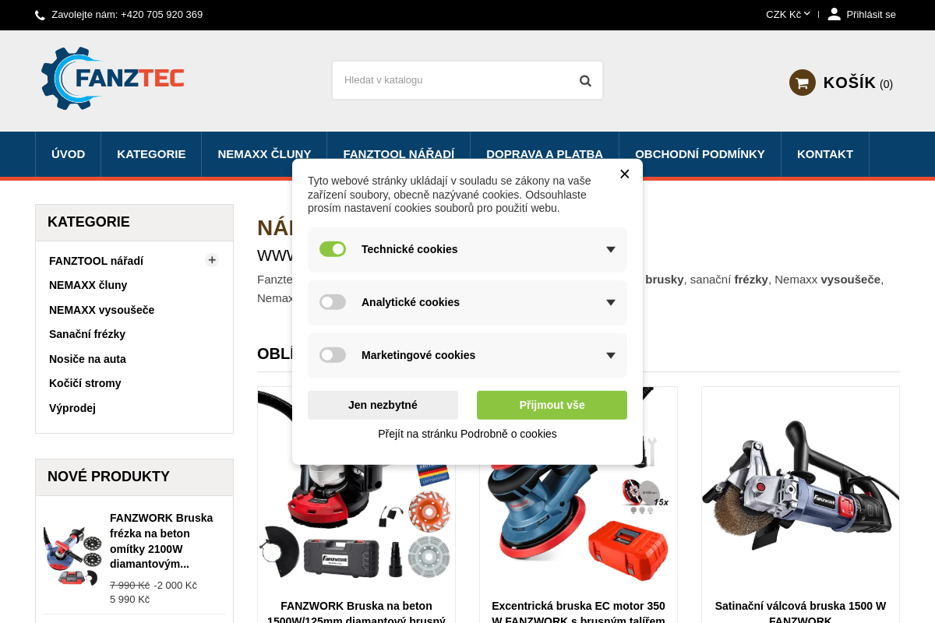
Task: Close the cookies dialog with X
Action: coord(624,174)
